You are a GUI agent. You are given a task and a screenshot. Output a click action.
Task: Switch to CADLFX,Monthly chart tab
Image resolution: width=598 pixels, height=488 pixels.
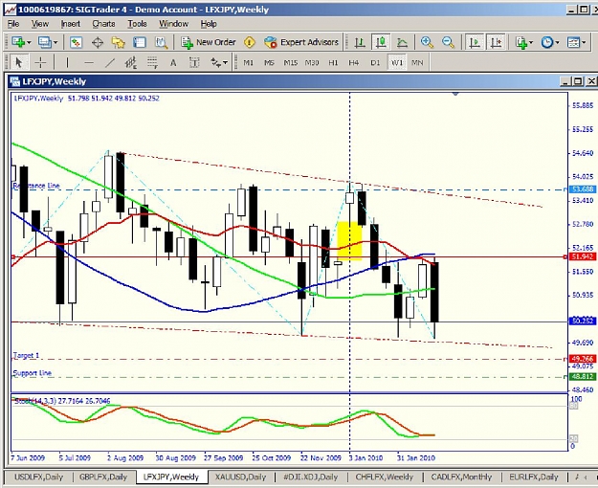461,477
